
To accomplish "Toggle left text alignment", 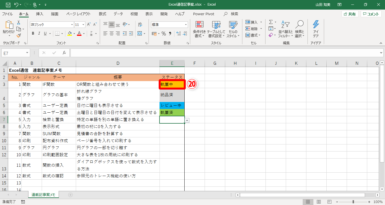I will point(105,34).
